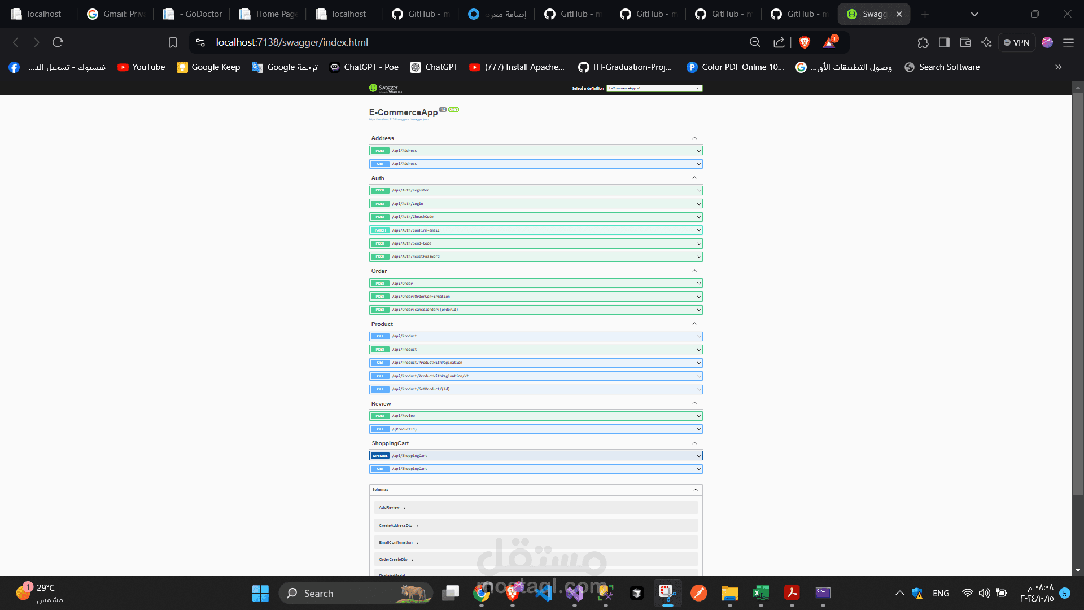Open the Windows Start menu
Image resolution: width=1084 pixels, height=610 pixels.
coord(260,593)
